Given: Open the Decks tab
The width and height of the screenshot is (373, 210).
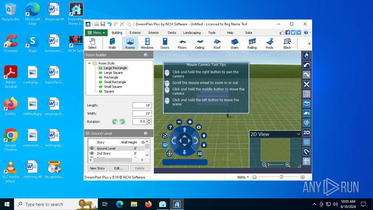Looking at the screenshot, I should 172,33.
